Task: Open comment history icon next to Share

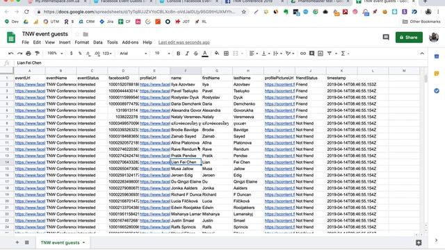Action: (x=386, y=37)
